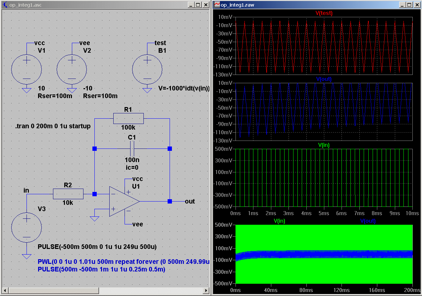
Task: Click the .tran 0 200m 0 1u startup directive
Action: tap(53, 126)
